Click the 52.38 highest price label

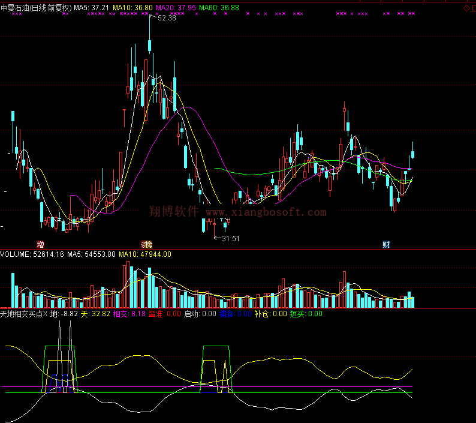tap(167, 18)
